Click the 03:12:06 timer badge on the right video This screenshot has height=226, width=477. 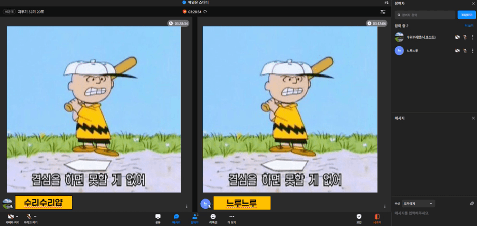coord(377,23)
